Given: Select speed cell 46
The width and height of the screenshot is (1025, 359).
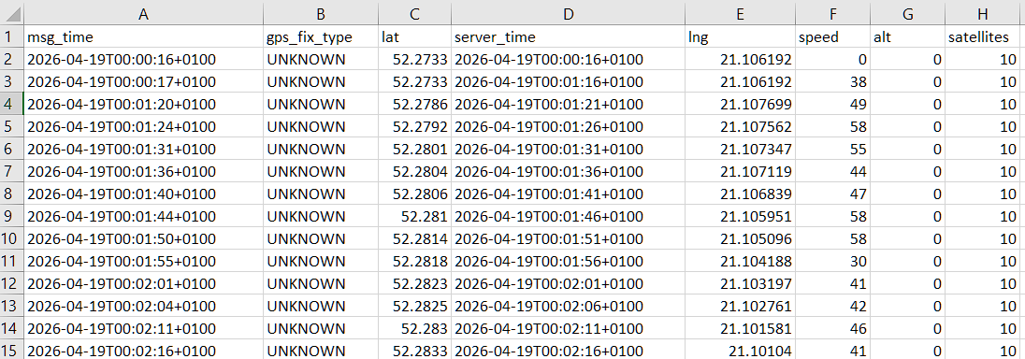Looking at the screenshot, I should 833,327.
